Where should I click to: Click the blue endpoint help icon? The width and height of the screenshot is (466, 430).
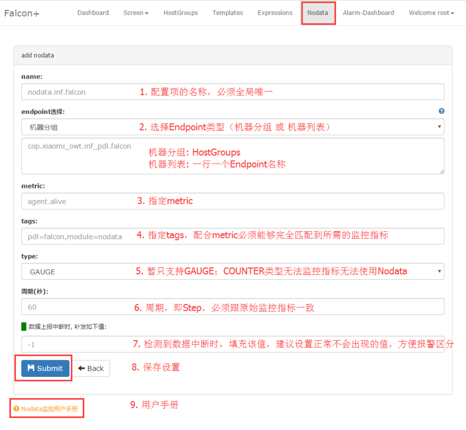click(x=441, y=111)
